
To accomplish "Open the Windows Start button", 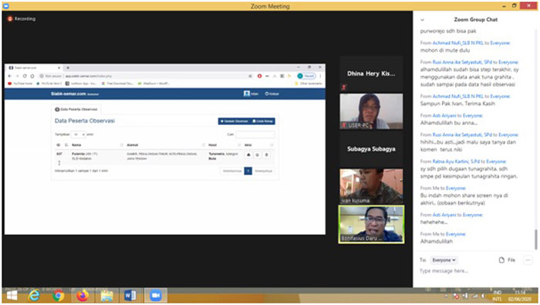I will coord(12,296).
